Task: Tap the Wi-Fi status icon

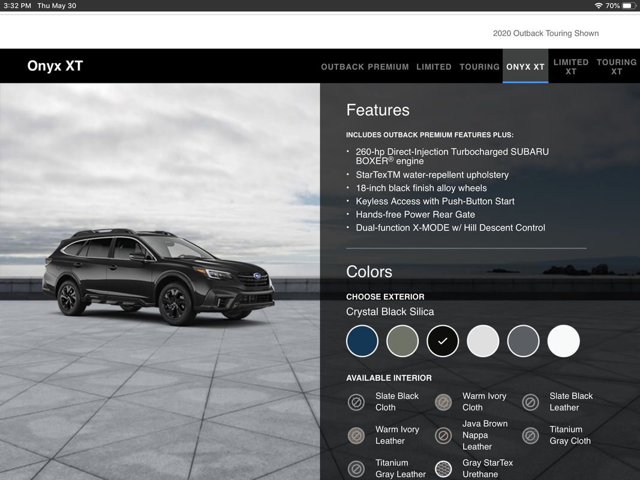Action: coord(599,6)
